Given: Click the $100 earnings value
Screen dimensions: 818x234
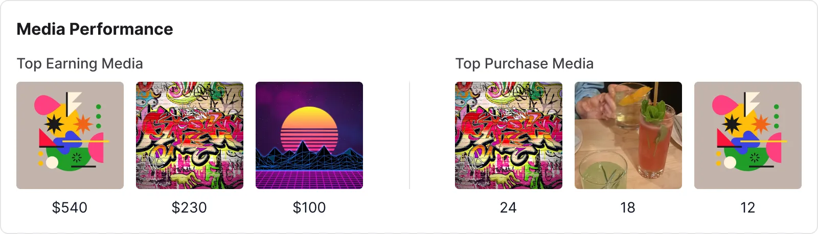Looking at the screenshot, I should (x=309, y=207).
